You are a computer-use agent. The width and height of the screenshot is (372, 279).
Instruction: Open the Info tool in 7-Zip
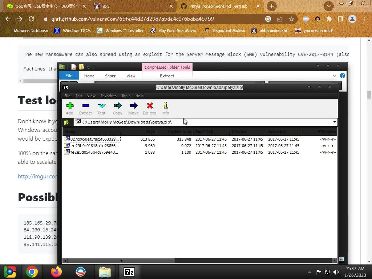pos(165,108)
